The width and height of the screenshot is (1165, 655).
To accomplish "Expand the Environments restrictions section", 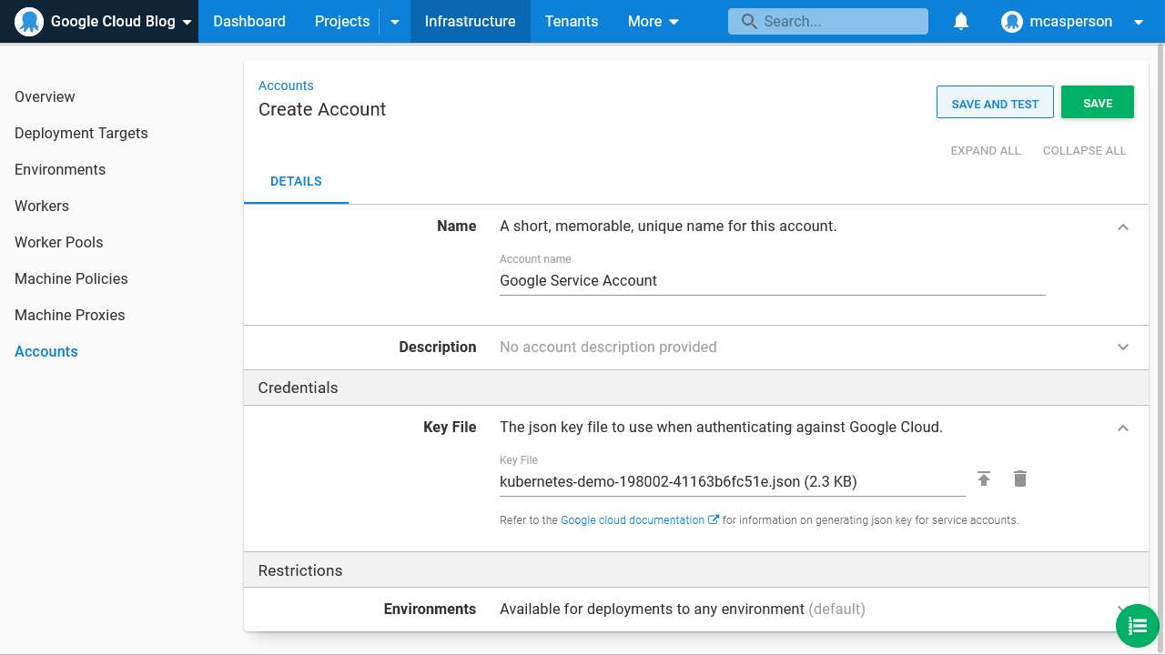I will [x=1122, y=609].
